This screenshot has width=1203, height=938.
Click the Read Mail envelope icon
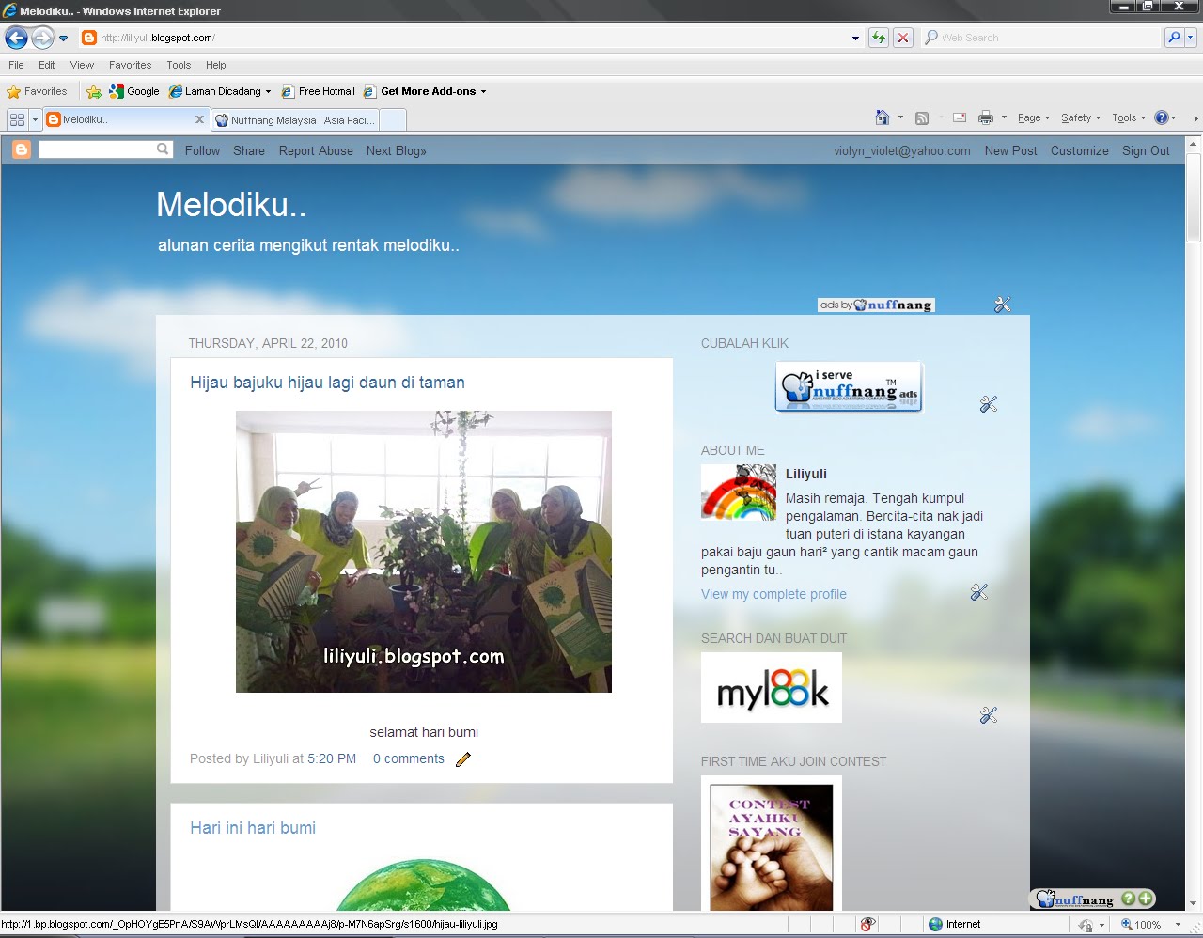[x=960, y=117]
